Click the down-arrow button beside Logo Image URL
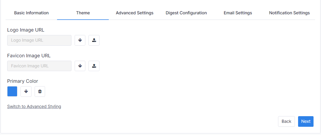The image size is (321, 135). click(80, 40)
